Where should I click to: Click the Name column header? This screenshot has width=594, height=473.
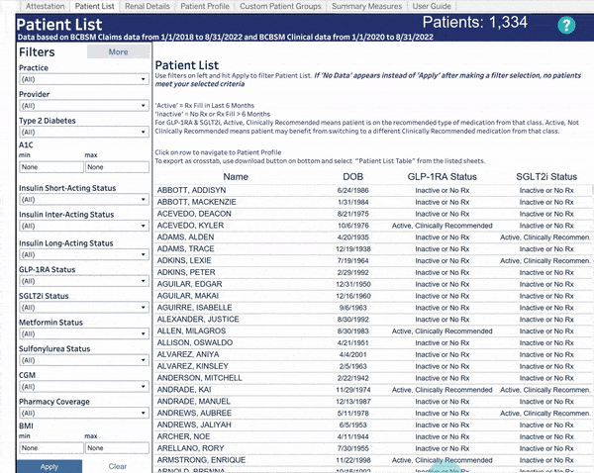click(236, 177)
